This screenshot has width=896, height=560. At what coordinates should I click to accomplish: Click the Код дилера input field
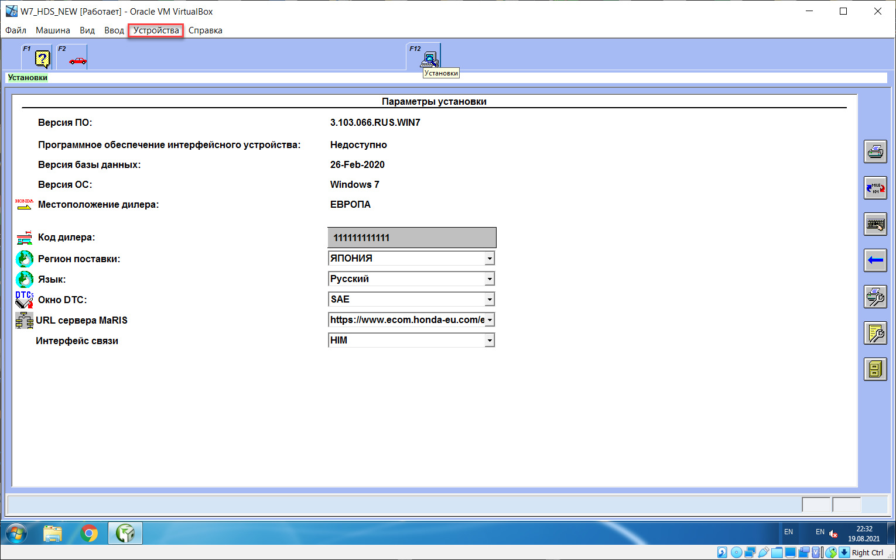(412, 238)
